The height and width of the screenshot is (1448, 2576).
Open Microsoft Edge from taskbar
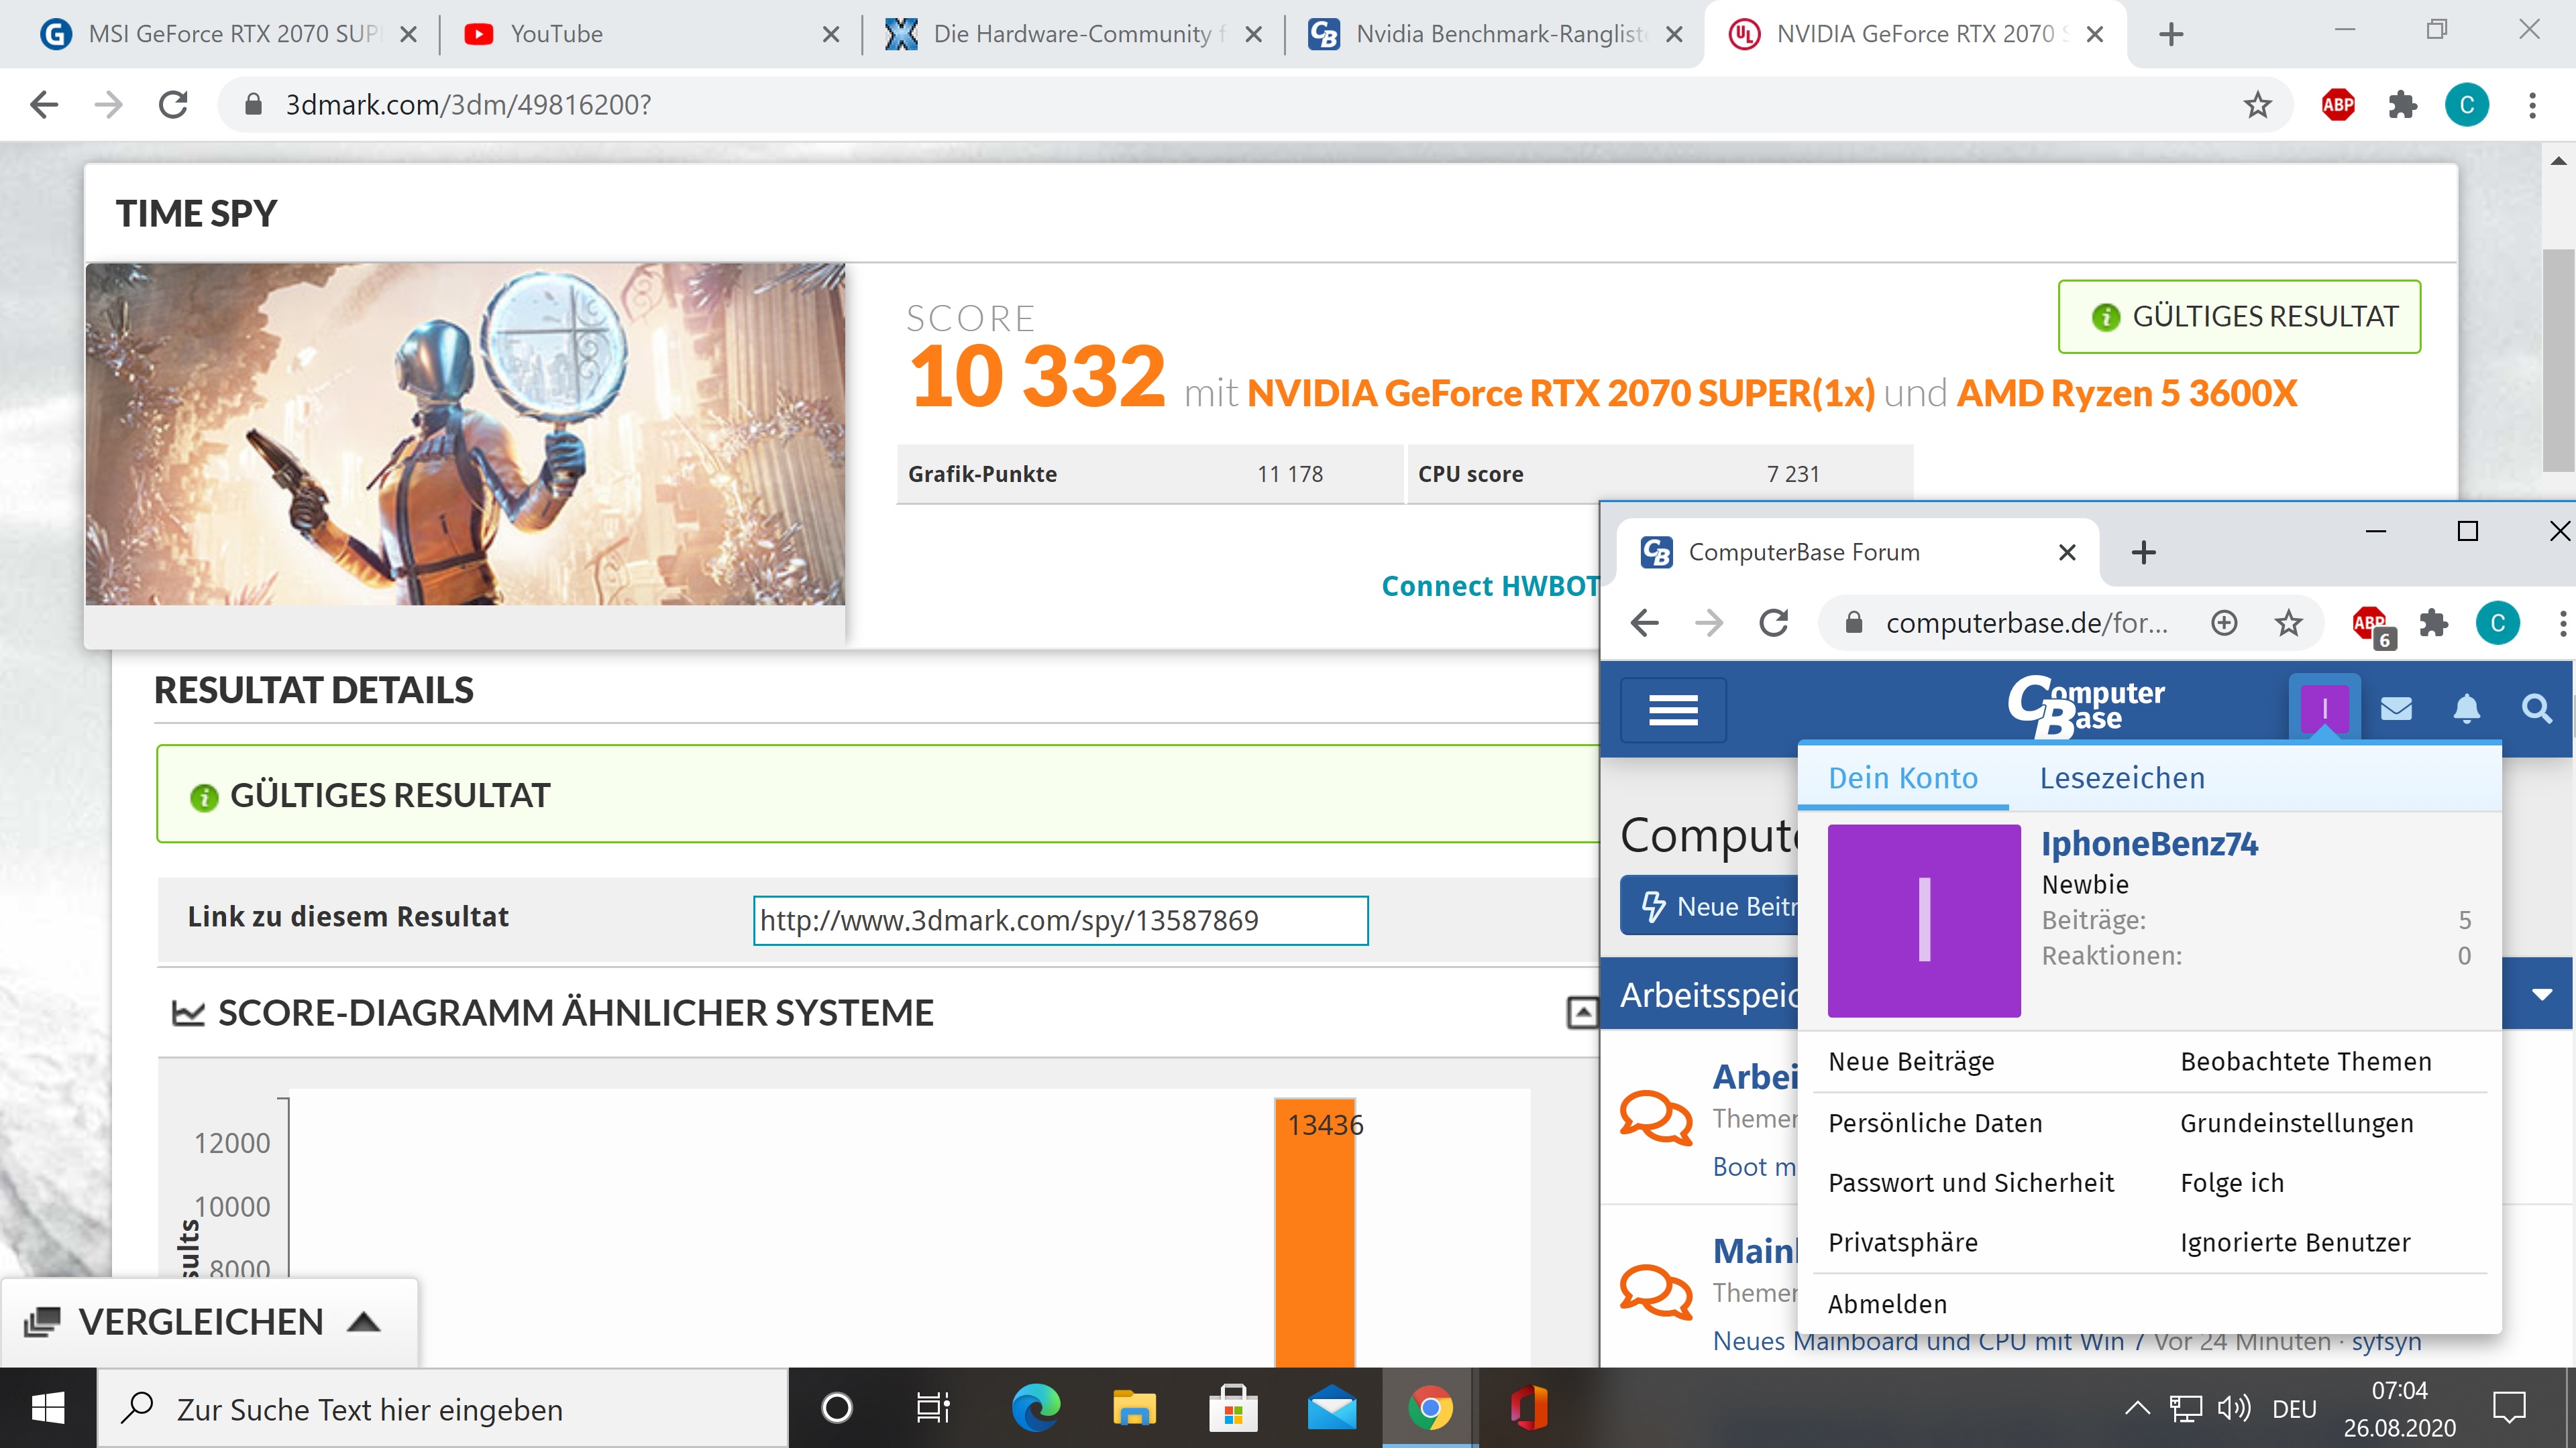point(1035,1409)
